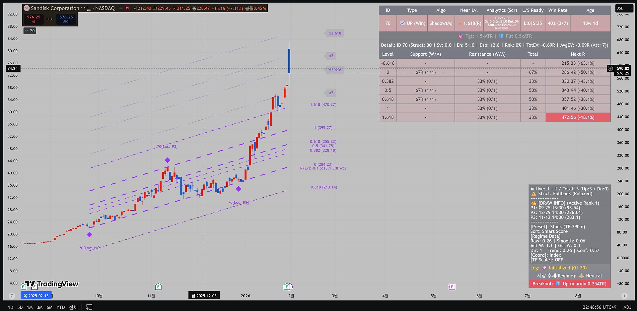Click the pink wavy indicator icon in the title bar
637x311 pixels.
point(127,8)
